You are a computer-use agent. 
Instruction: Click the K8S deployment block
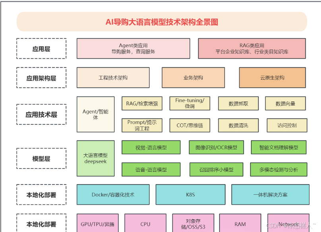(x=190, y=195)
